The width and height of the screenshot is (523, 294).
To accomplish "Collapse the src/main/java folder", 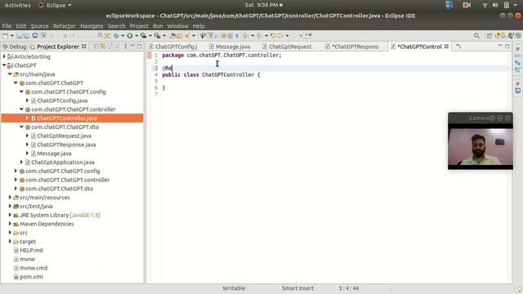I will point(10,74).
